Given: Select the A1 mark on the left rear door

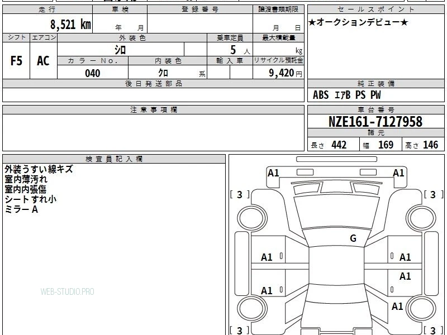Looking at the screenshot, I should click(x=267, y=291).
